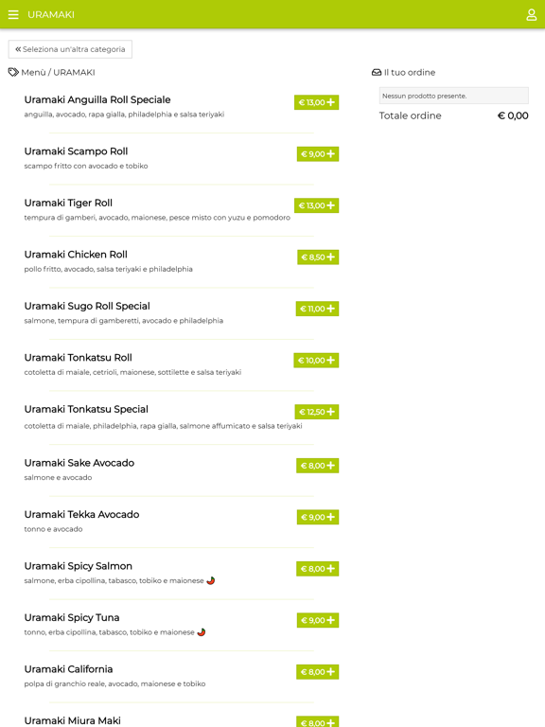Add Uramaki California for €8,00

(318, 672)
